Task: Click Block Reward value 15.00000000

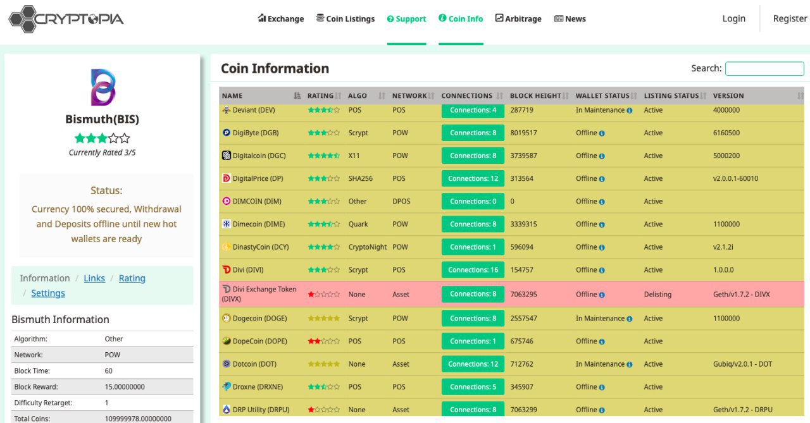Action: pos(125,386)
